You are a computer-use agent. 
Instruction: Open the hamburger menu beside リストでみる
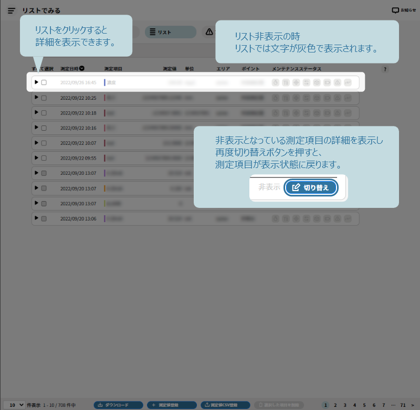[11, 10]
